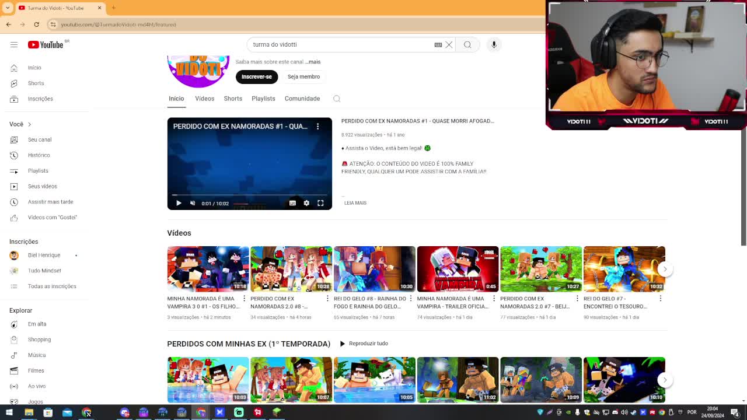Open Em alta trending page
The image size is (747, 420).
tap(47, 324)
